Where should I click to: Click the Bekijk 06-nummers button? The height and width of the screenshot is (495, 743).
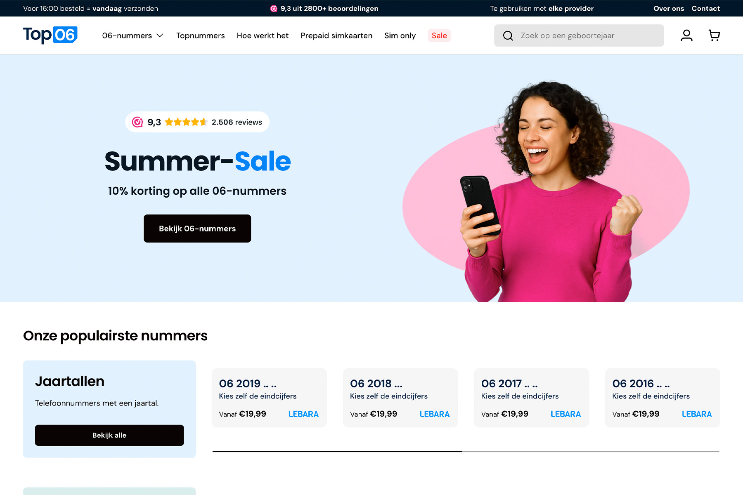pos(197,229)
